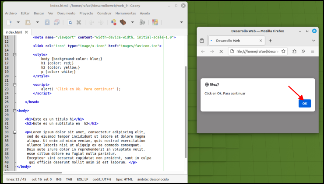The width and height of the screenshot is (324, 184).
Task: Click the alert code on line 23
Action: coord(81,89)
